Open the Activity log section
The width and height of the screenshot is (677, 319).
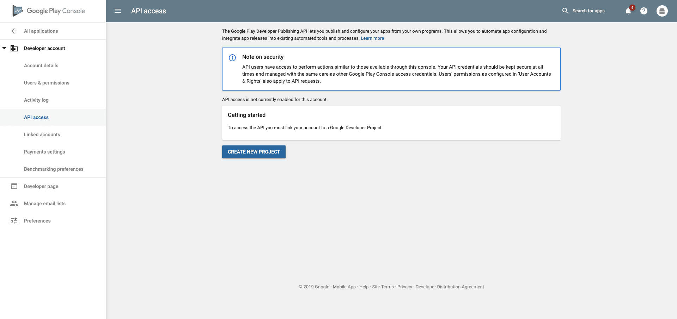36,100
